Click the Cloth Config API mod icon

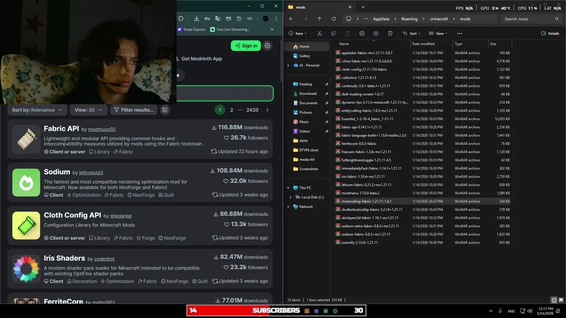[26, 225]
